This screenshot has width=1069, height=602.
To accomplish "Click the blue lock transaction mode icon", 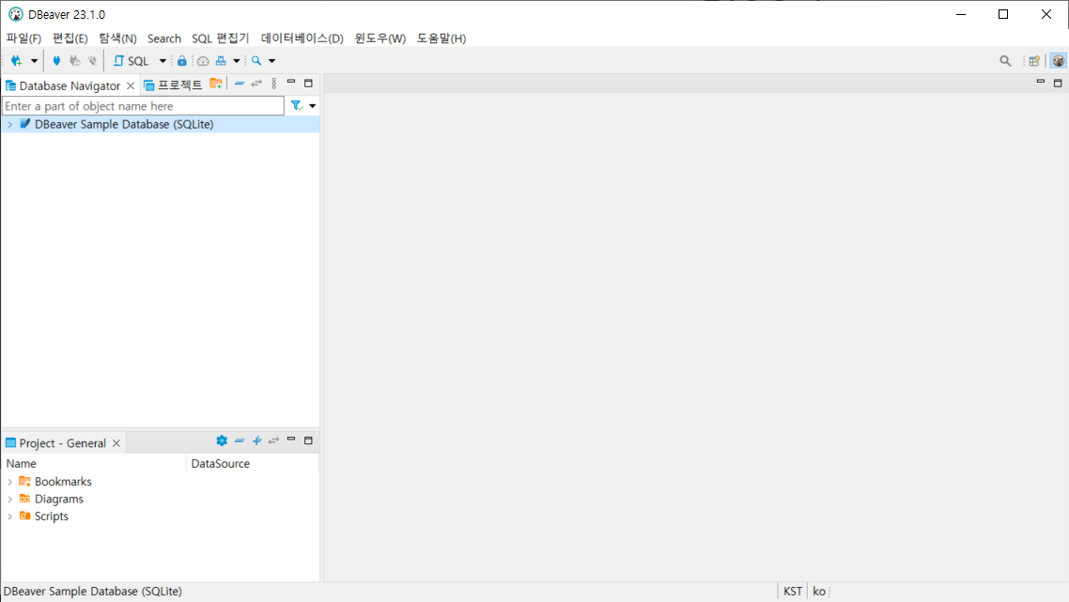I will pos(182,61).
